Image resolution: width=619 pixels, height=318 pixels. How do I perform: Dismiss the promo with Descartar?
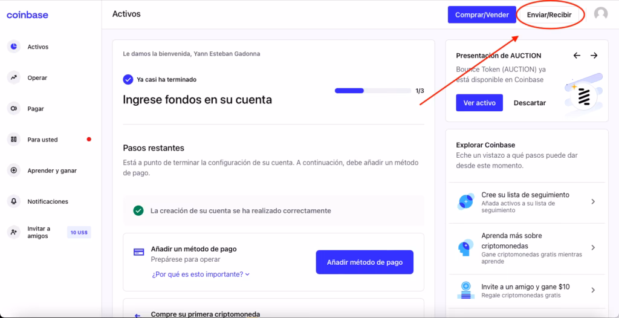click(530, 103)
